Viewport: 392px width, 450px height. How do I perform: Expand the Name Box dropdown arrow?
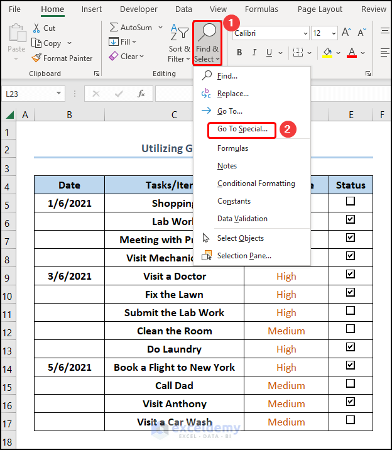pos(59,94)
